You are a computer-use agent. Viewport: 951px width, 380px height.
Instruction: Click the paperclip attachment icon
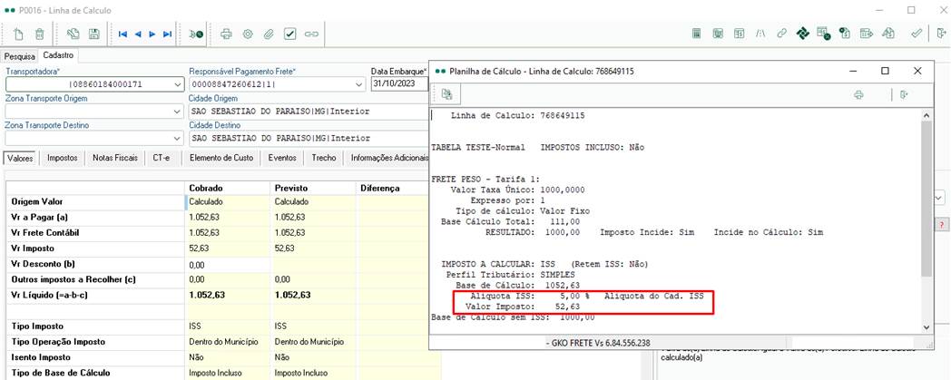click(x=268, y=34)
